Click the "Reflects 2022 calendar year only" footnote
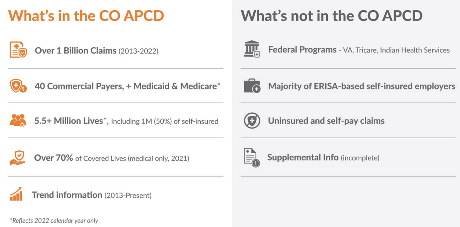 coord(54,220)
